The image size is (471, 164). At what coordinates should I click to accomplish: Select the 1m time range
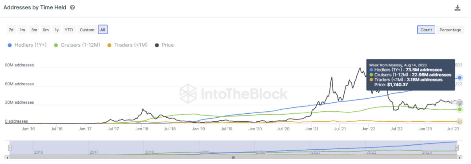coord(22,30)
